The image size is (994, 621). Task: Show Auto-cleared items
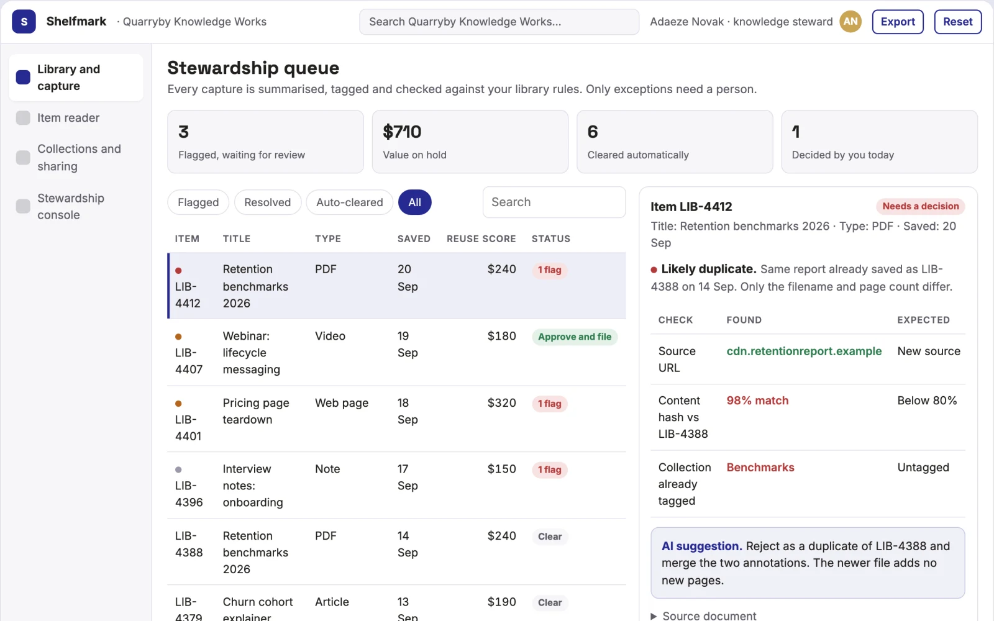coord(349,202)
